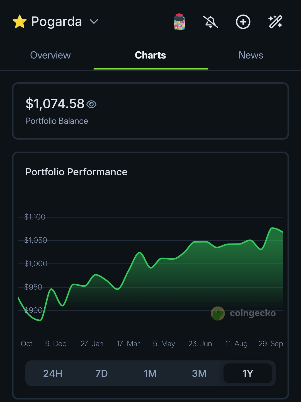This screenshot has height=402, width=301.
Task: Hide the portfolio balance with eye icon
Action: click(x=91, y=104)
